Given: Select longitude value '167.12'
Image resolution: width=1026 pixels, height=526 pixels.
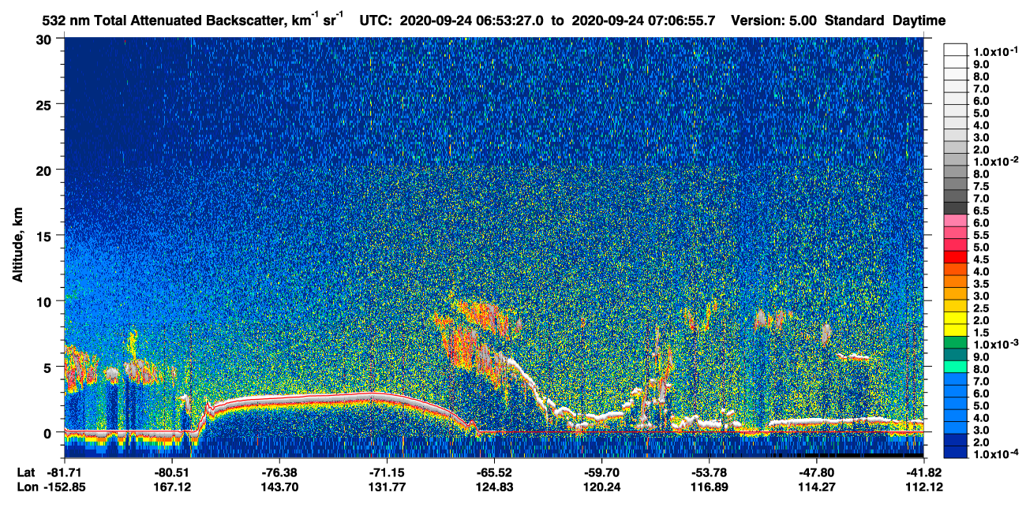Looking at the screenshot, I should coord(172,487).
